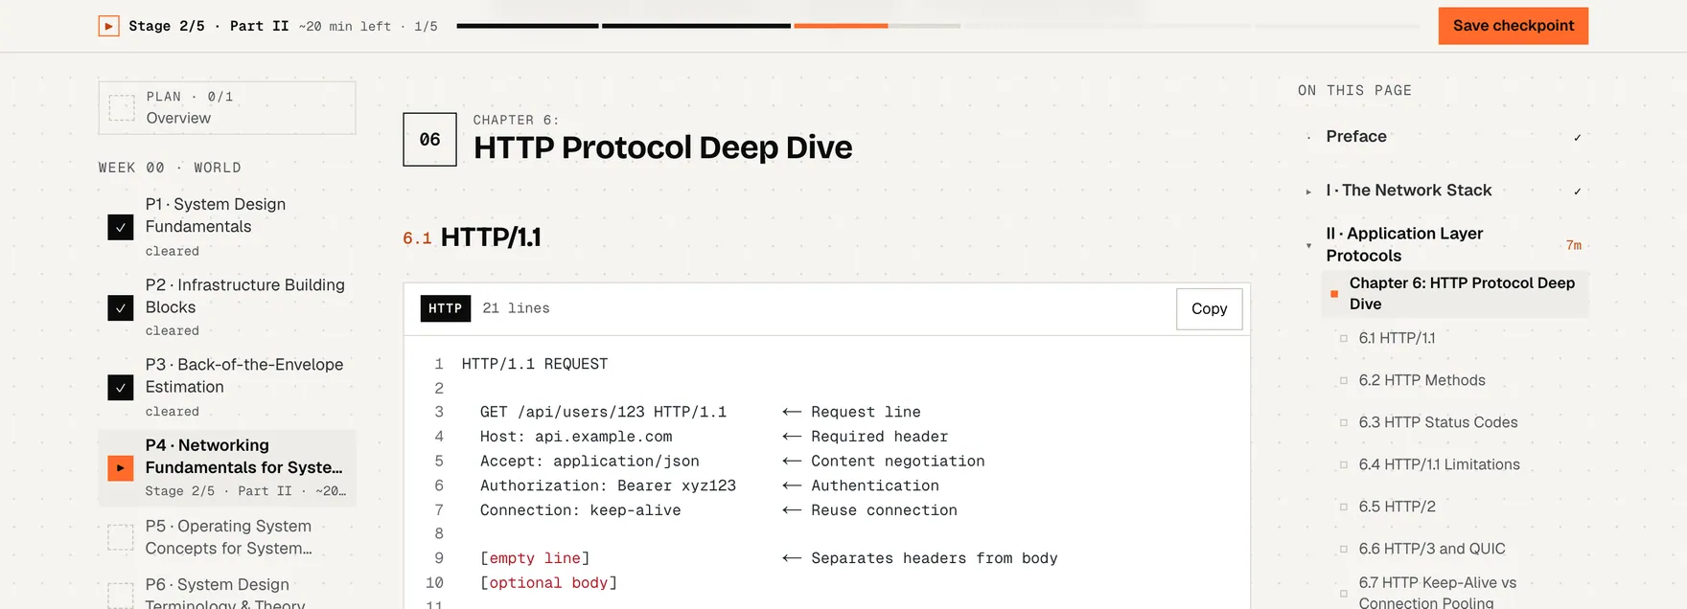
Task: Expand the I · The Network Stack section
Action: tap(1308, 192)
